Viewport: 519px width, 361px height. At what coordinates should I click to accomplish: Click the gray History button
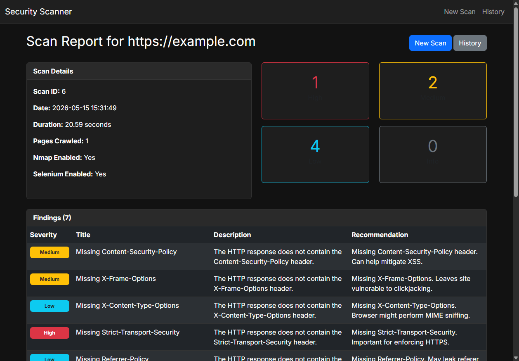point(470,43)
